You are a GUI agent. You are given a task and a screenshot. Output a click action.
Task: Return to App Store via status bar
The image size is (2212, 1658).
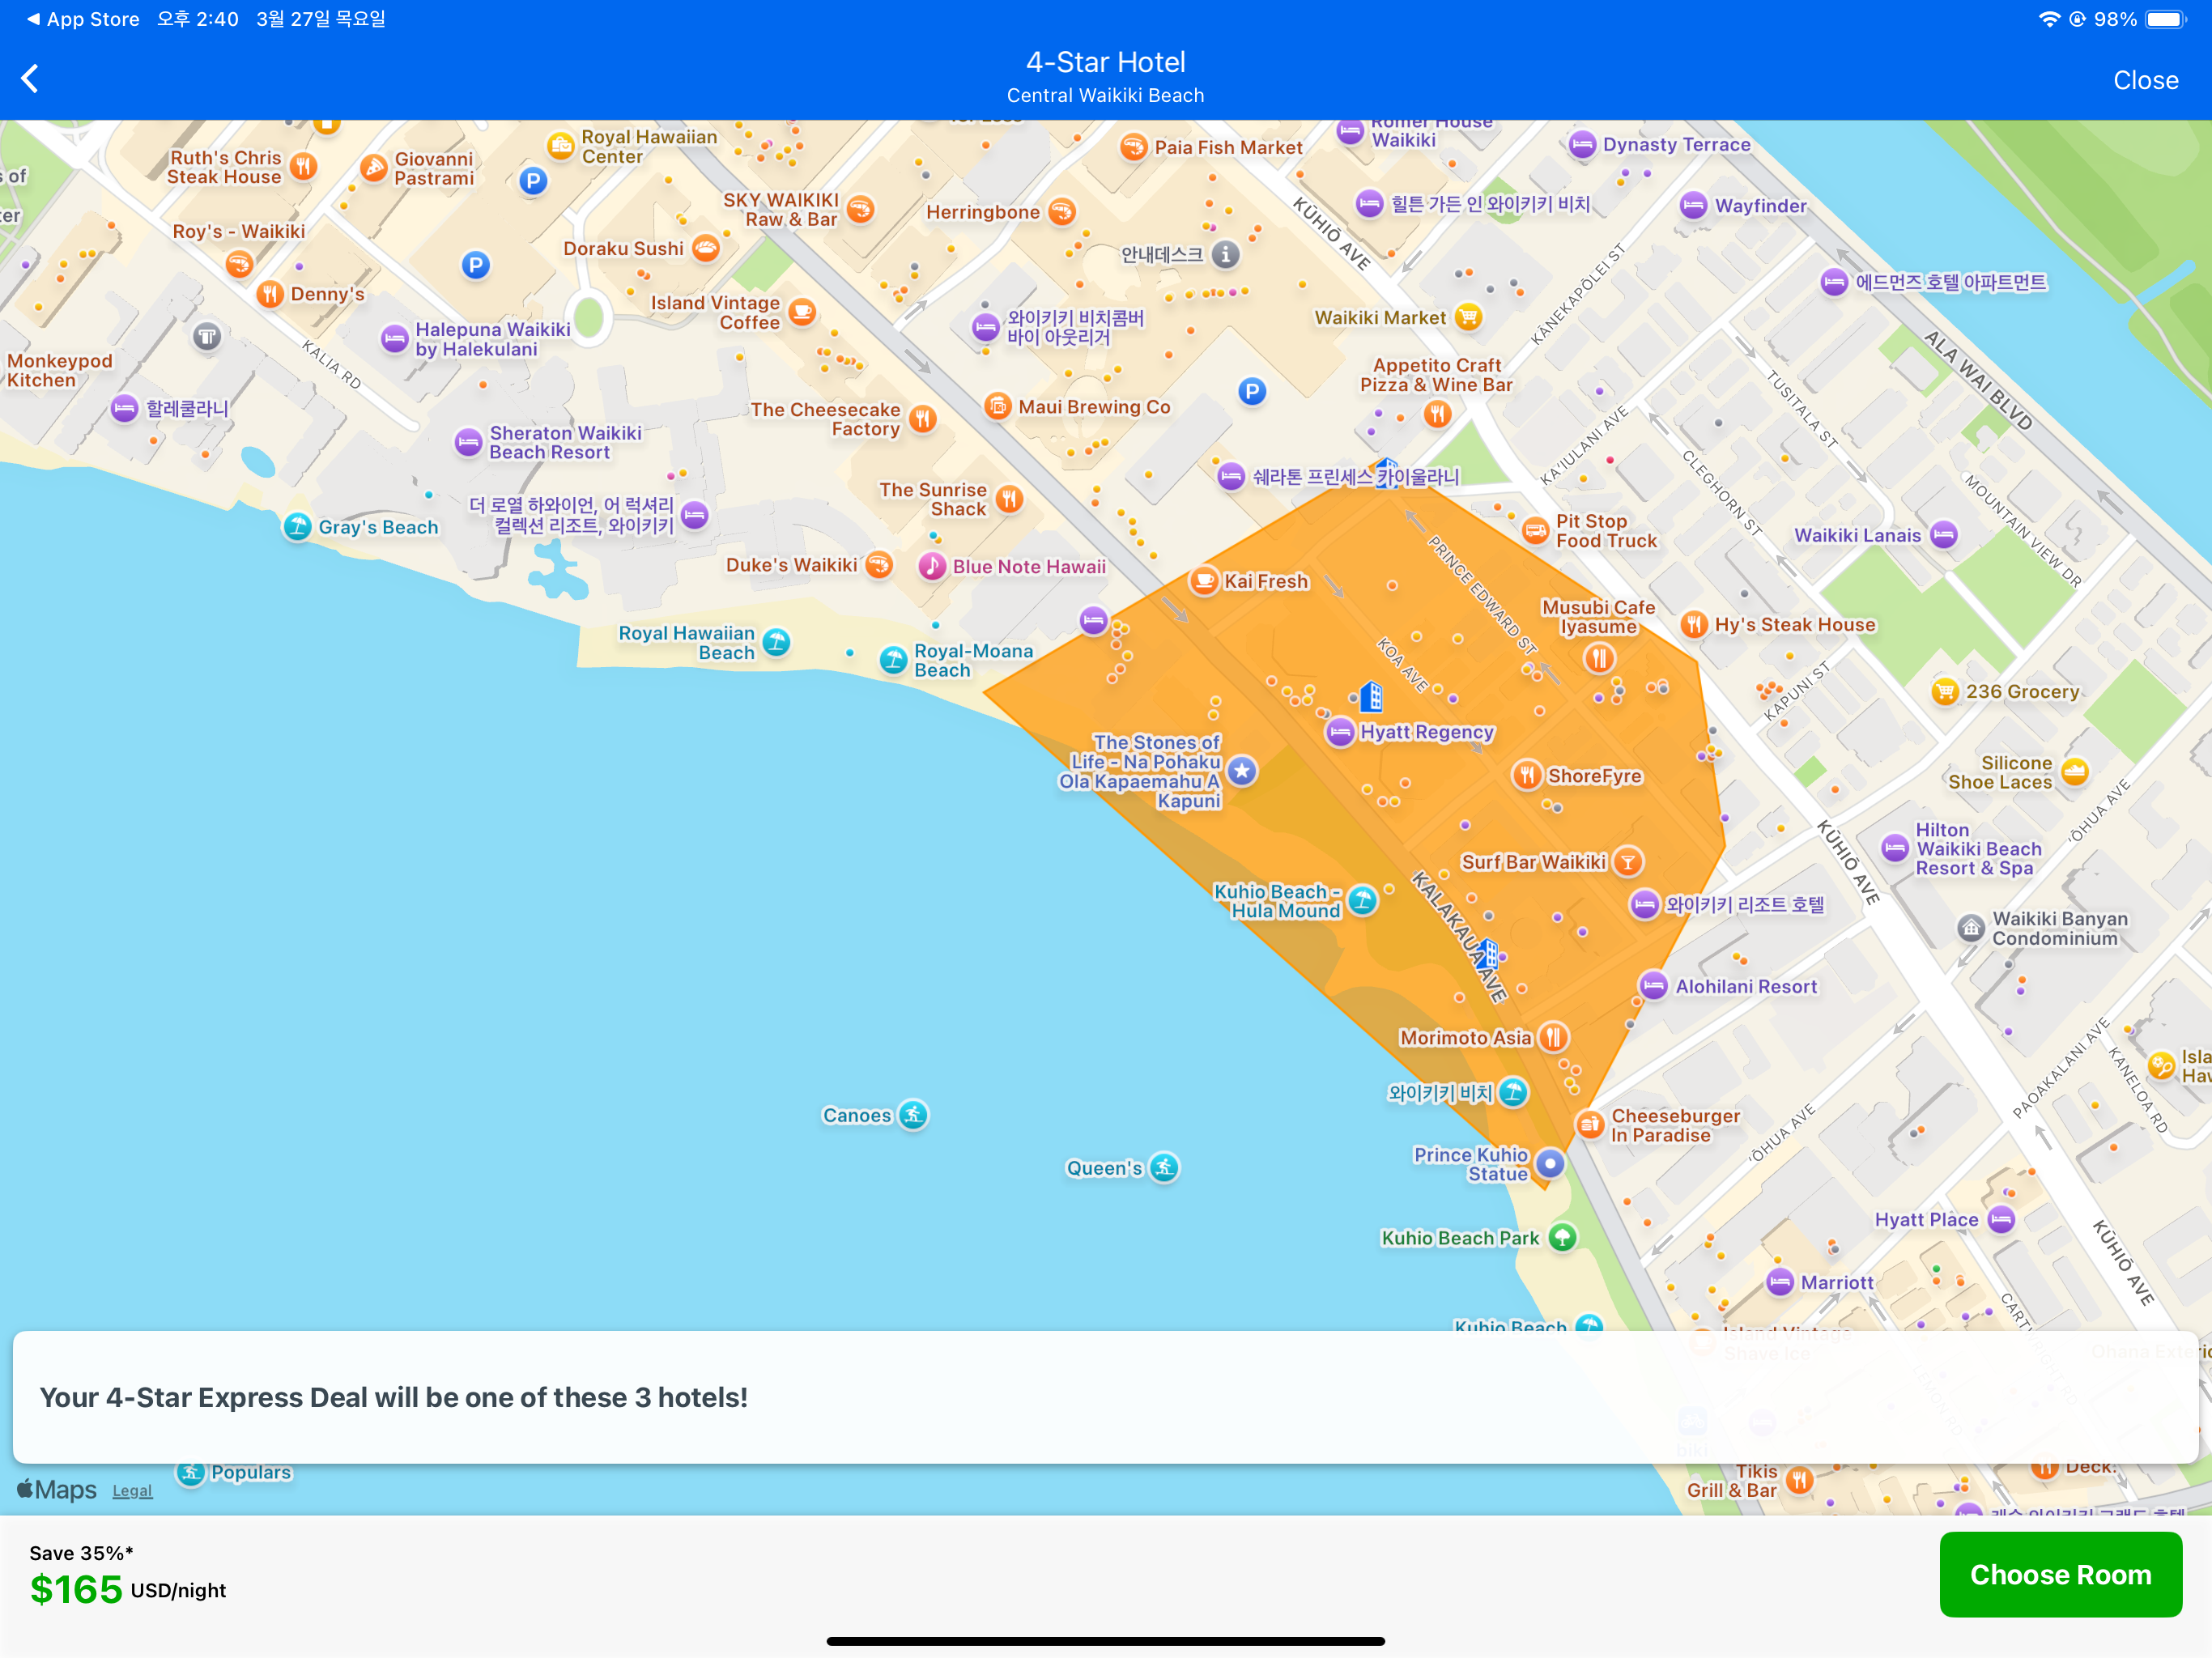pyautogui.click(x=83, y=18)
